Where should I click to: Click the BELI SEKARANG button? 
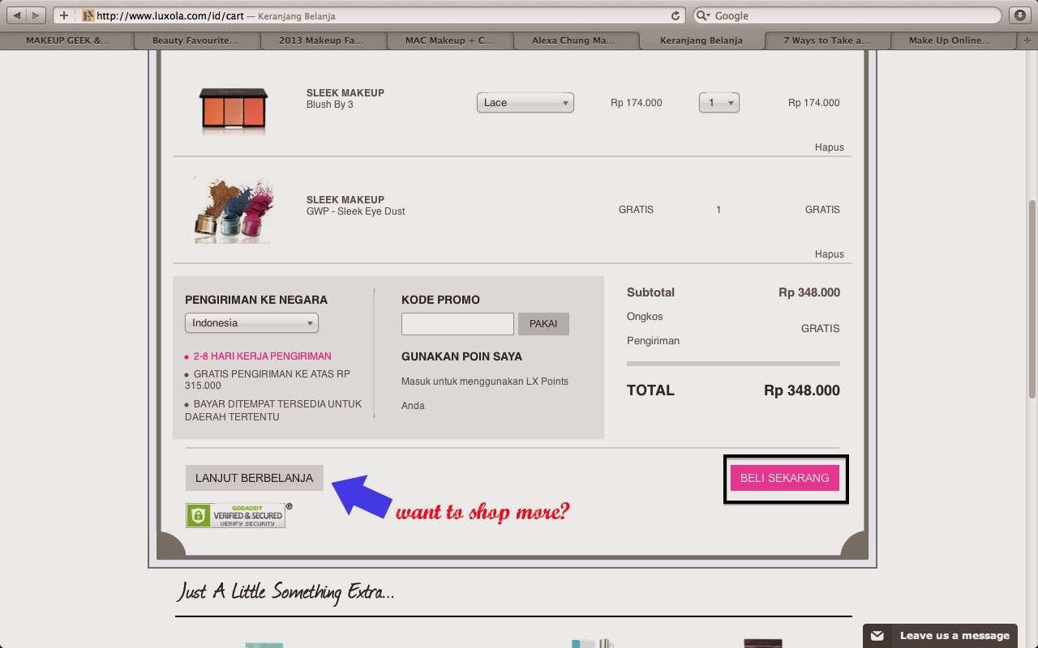(784, 478)
